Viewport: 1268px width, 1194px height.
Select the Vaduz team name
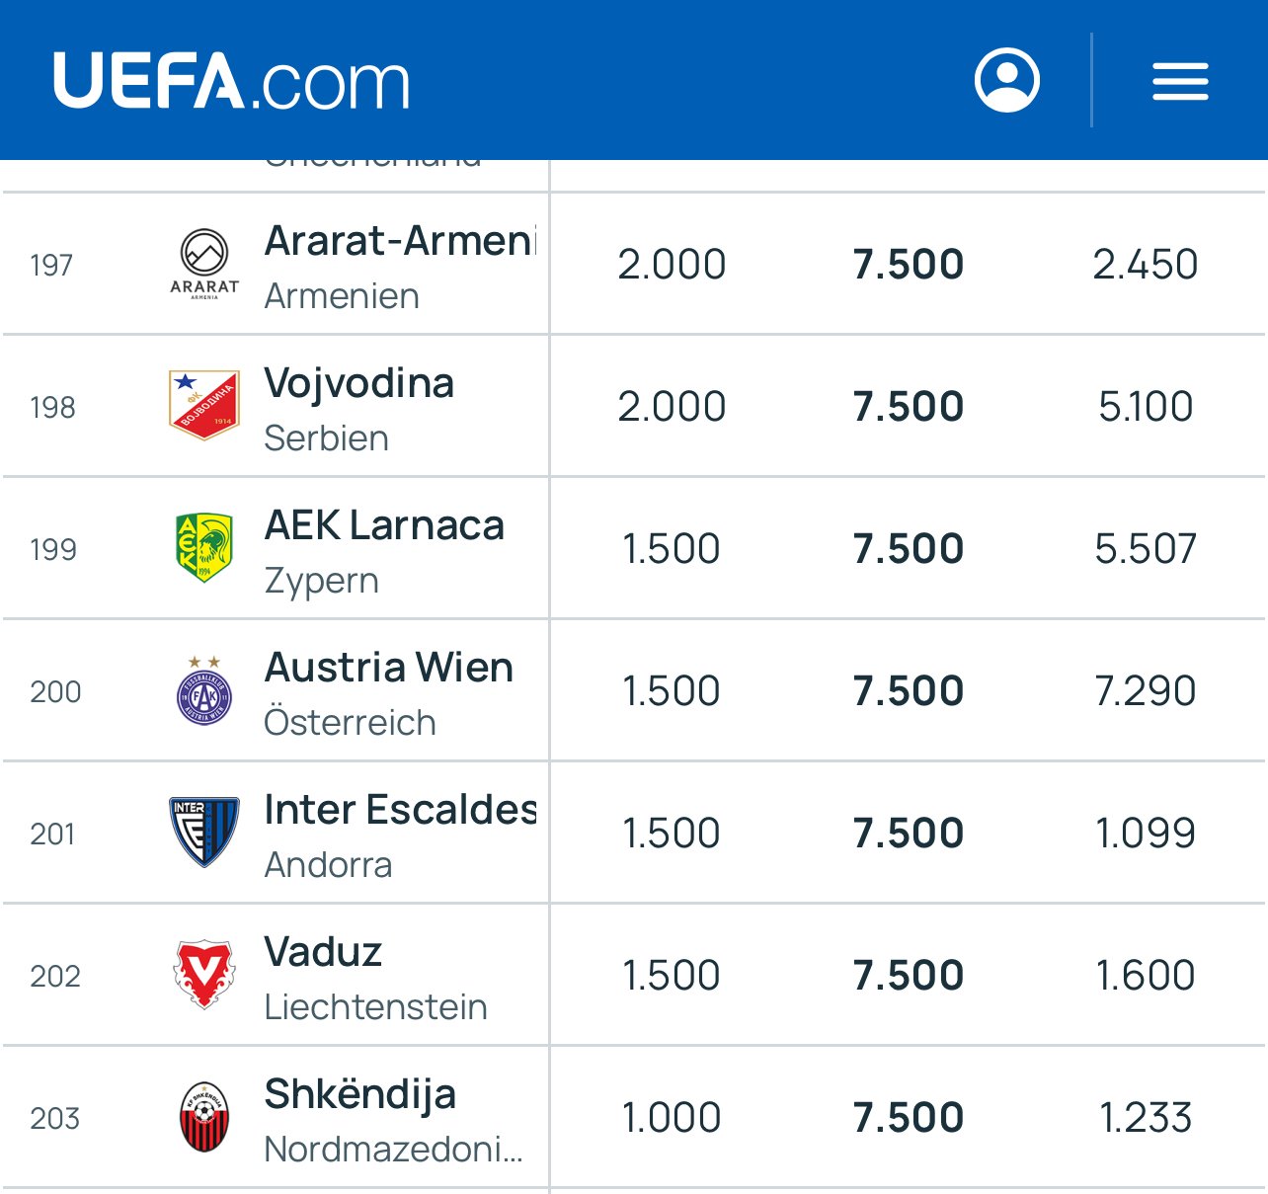click(x=323, y=952)
